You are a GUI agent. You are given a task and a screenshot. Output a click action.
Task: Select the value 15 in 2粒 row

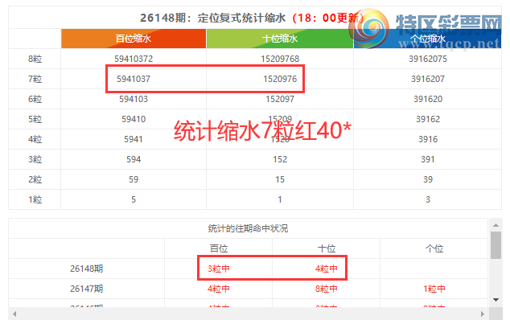pos(280,179)
